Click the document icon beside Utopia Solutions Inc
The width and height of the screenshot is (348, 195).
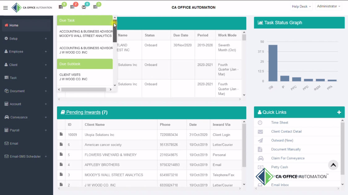click(61, 135)
